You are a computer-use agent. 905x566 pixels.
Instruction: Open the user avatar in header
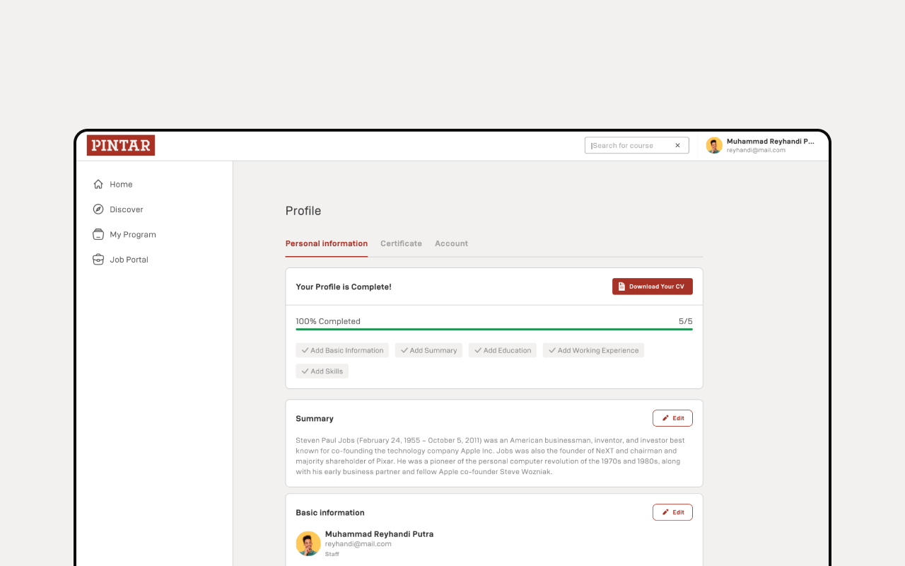coord(714,146)
